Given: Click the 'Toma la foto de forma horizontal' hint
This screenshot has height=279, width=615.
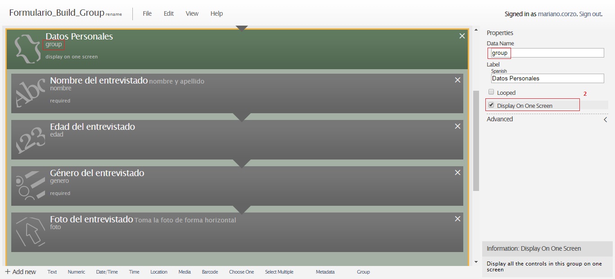Looking at the screenshot, I should click(185, 220).
